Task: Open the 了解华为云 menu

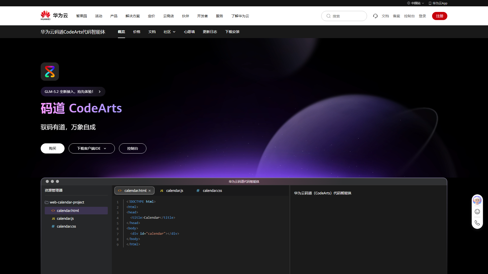Action: (x=240, y=16)
